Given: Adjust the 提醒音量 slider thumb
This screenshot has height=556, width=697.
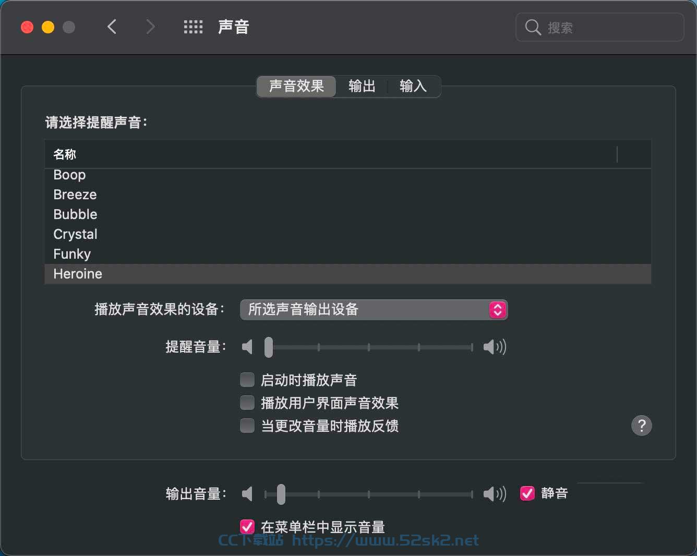Looking at the screenshot, I should (x=269, y=347).
